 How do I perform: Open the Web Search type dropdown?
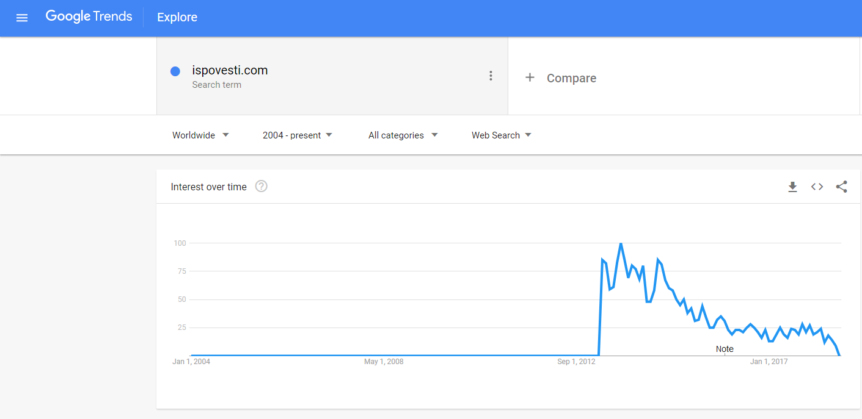[502, 135]
